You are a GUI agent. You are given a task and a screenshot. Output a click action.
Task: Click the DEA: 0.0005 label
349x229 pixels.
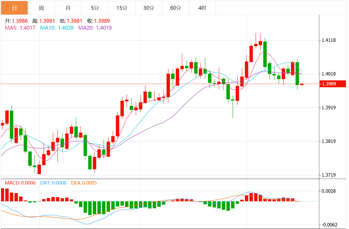coord(84,183)
